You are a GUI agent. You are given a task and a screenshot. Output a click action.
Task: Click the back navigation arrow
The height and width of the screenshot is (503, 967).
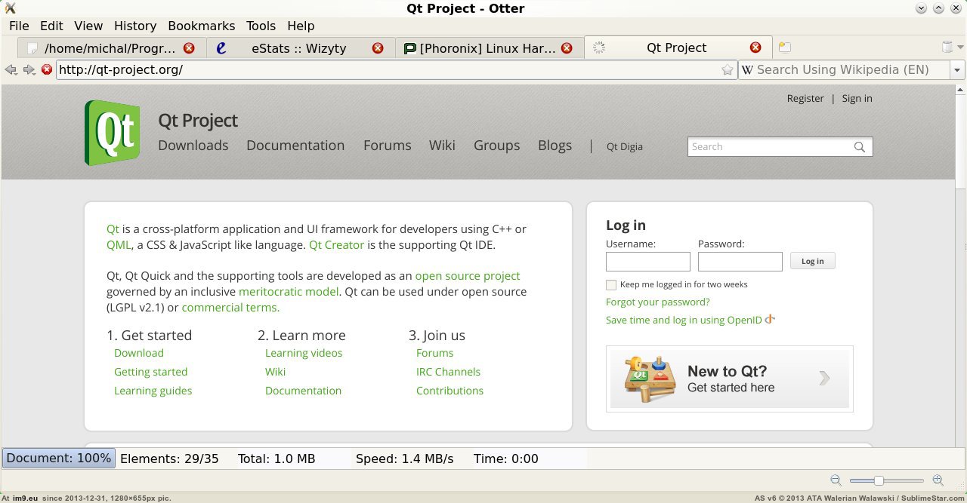coord(11,69)
